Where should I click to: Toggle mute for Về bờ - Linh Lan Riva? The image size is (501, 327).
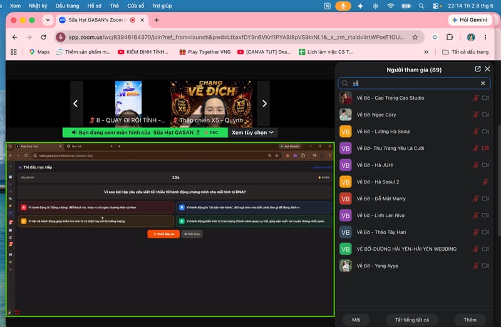tap(475, 215)
